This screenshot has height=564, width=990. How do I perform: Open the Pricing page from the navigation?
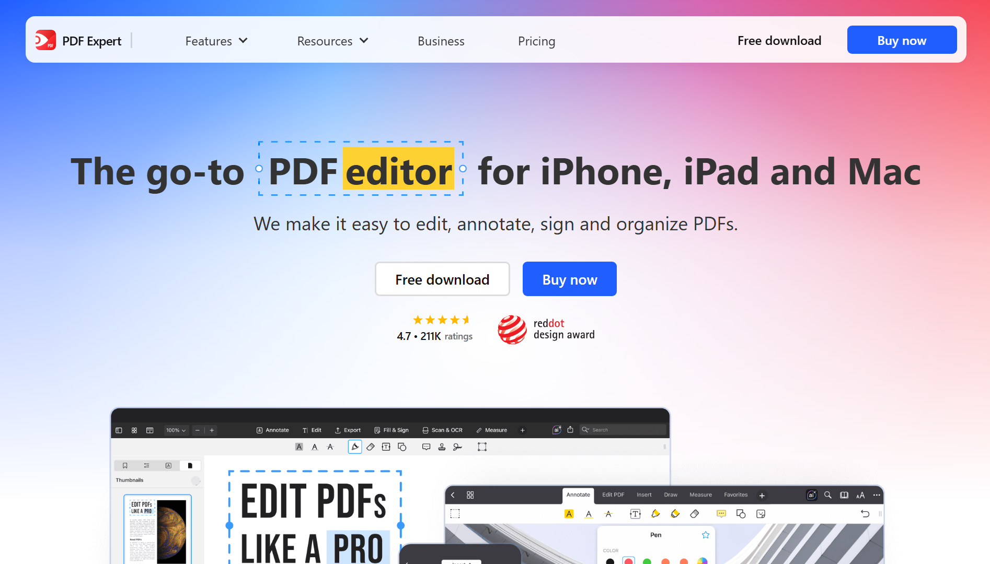[x=536, y=41]
